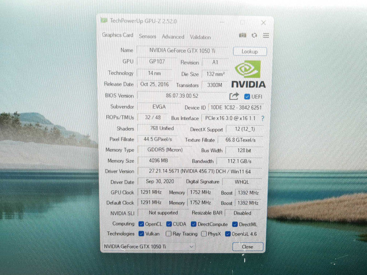Click the BIOS export share icon
Viewport: 367px width, 275px height.
(234, 96)
